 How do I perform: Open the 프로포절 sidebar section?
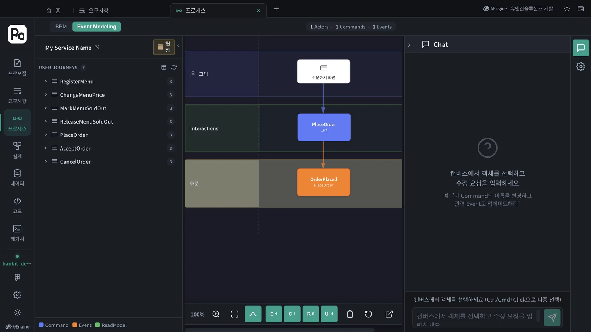[x=17, y=68]
